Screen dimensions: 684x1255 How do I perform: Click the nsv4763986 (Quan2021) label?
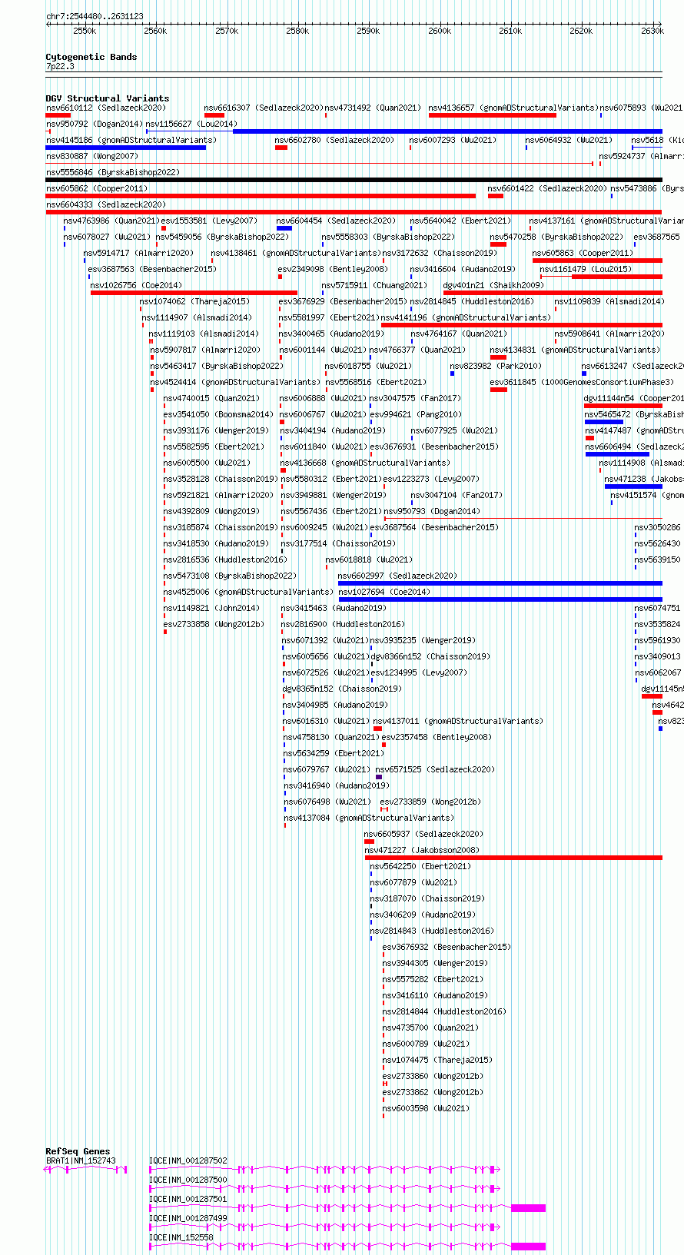(111, 221)
